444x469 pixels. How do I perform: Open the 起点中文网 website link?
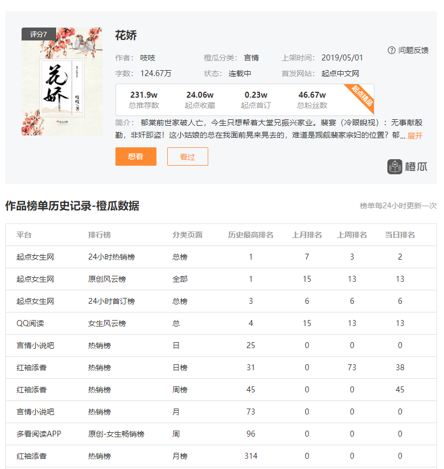point(341,72)
